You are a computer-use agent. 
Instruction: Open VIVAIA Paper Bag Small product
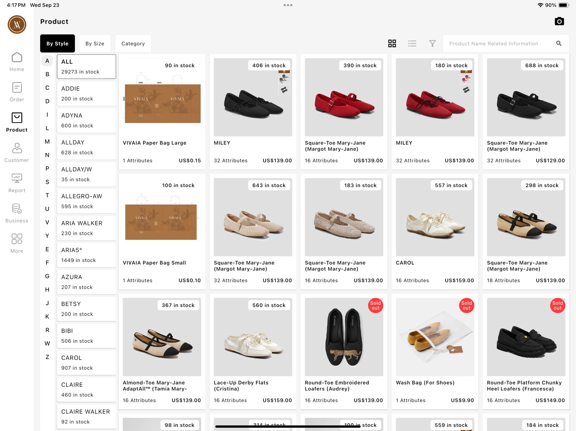(162, 232)
